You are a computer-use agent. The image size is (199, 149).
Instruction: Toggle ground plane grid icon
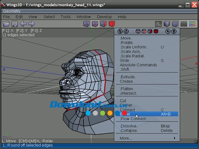[x=184, y=24]
